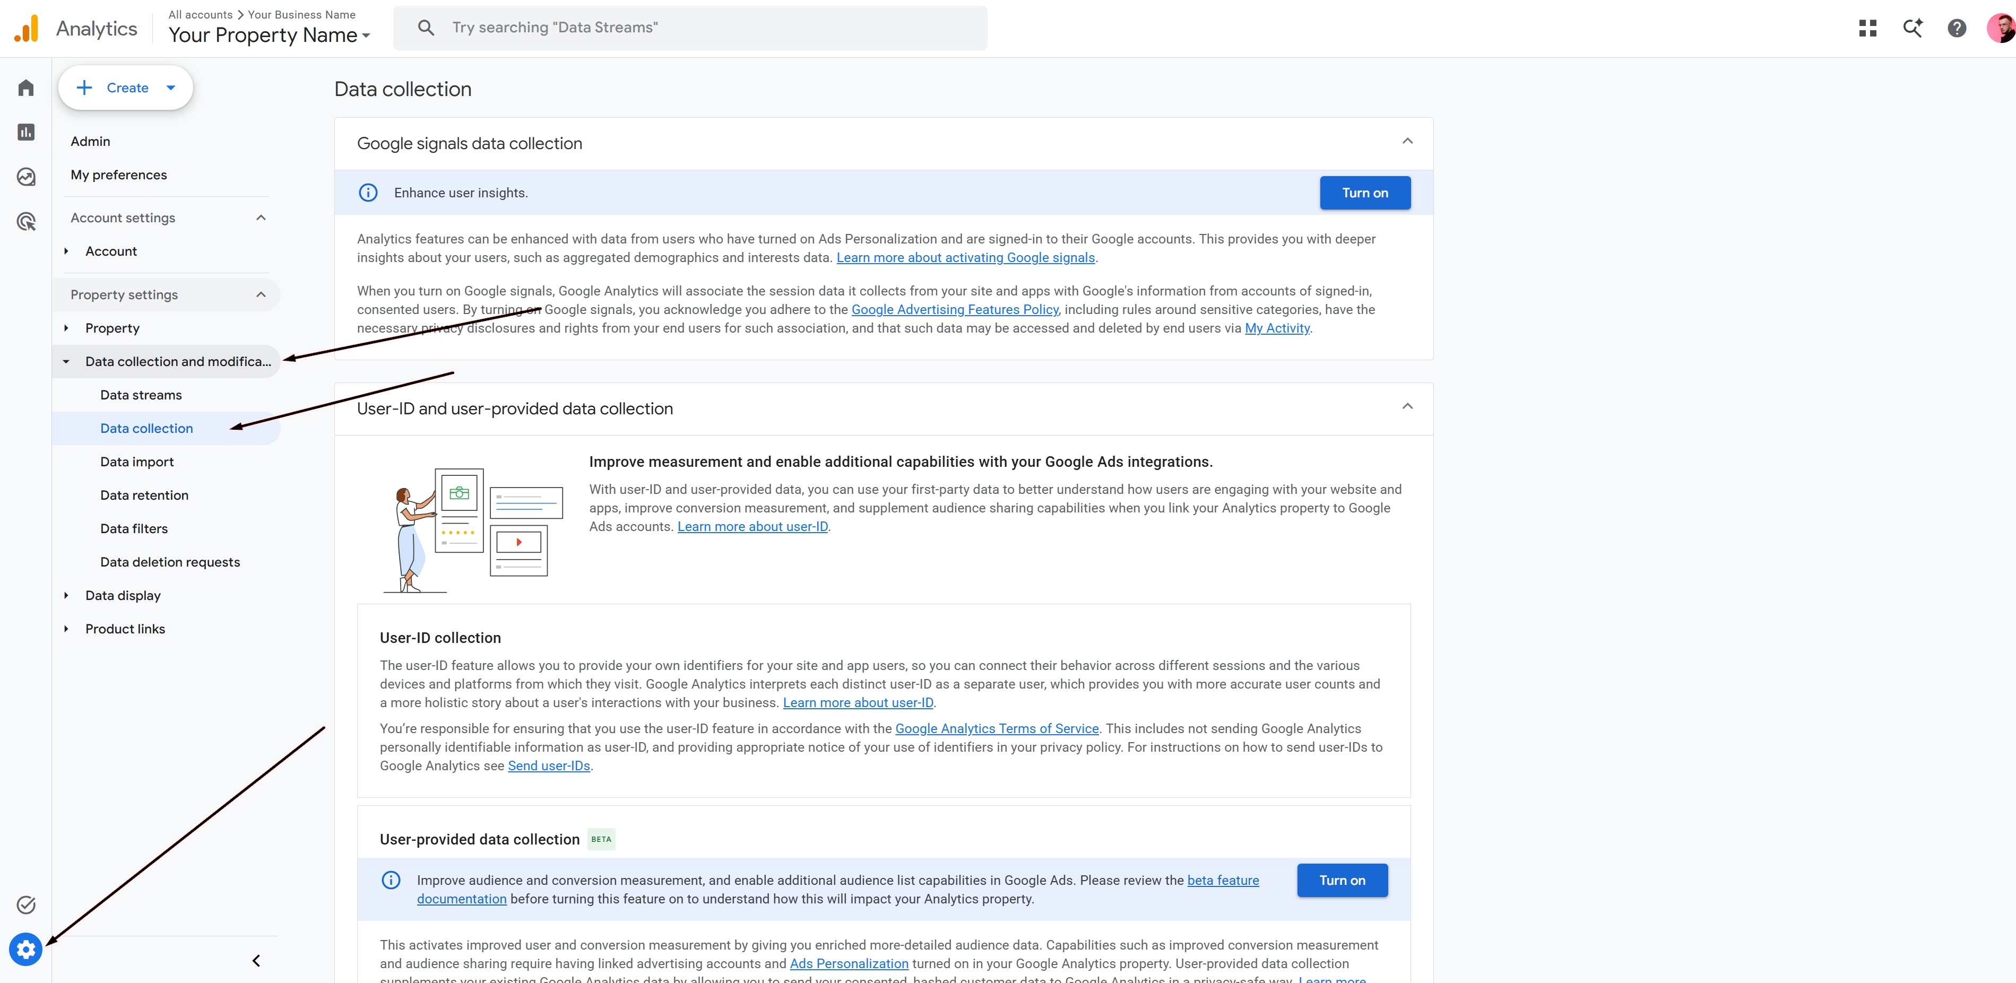Image resolution: width=2016 pixels, height=983 pixels.
Task: Expand the Property tree item
Action: click(x=66, y=328)
